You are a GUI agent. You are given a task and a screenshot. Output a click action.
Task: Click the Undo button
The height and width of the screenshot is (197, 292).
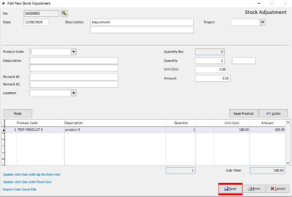pos(273,113)
